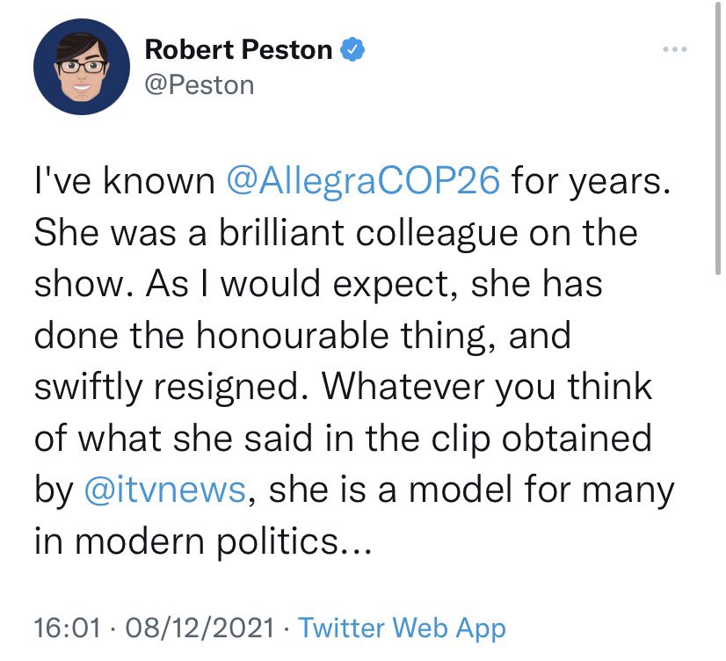Click the phrase 'clip obtained' in the tweet
726x661 pixels.
click(x=541, y=439)
